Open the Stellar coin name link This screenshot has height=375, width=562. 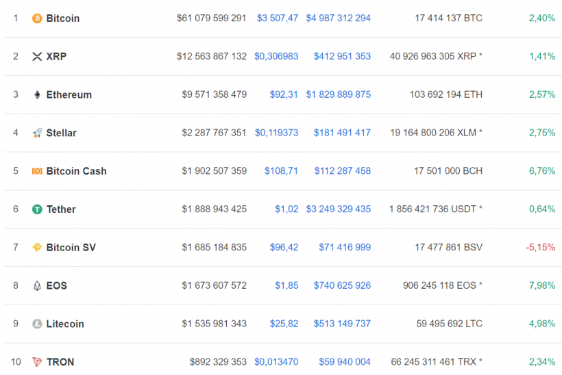coord(61,133)
